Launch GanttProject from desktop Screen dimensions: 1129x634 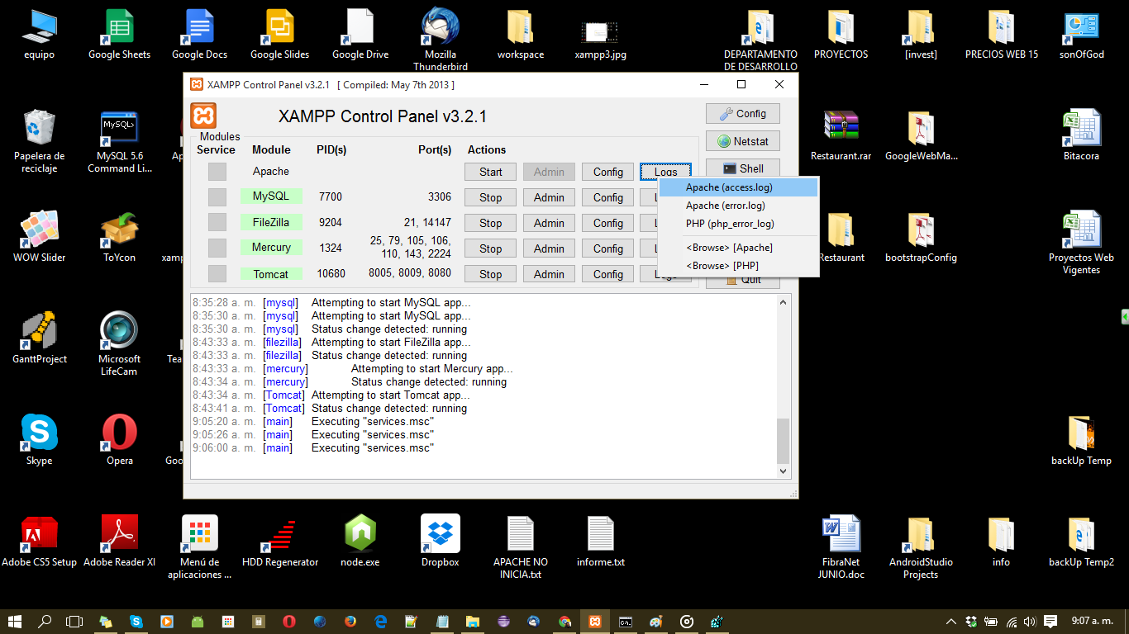(x=39, y=339)
